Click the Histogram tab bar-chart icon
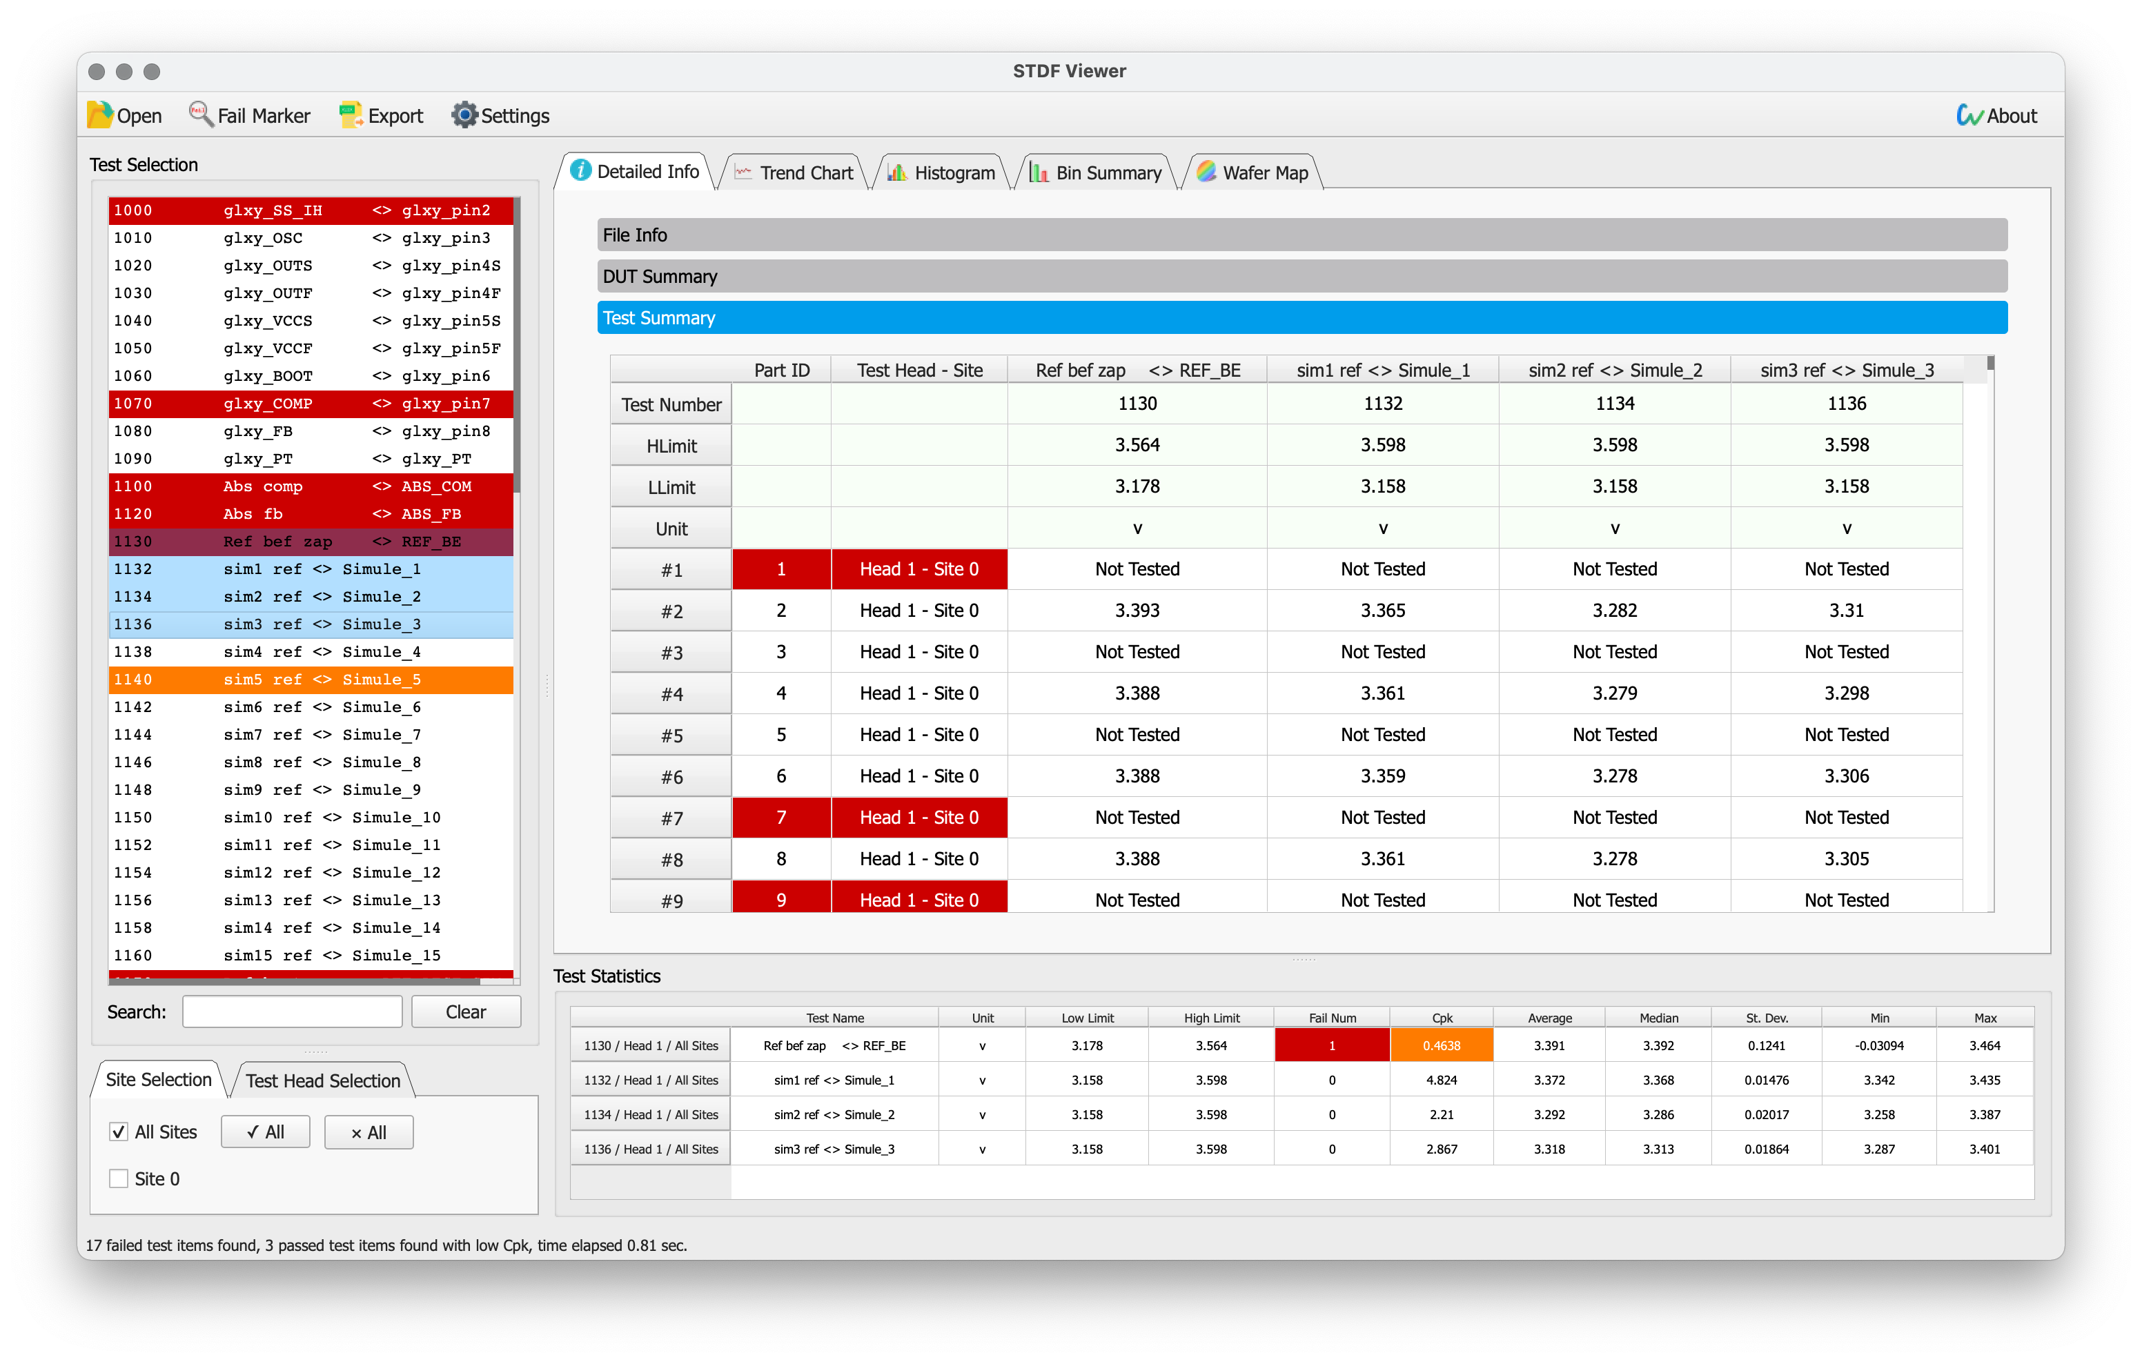 coord(898,172)
